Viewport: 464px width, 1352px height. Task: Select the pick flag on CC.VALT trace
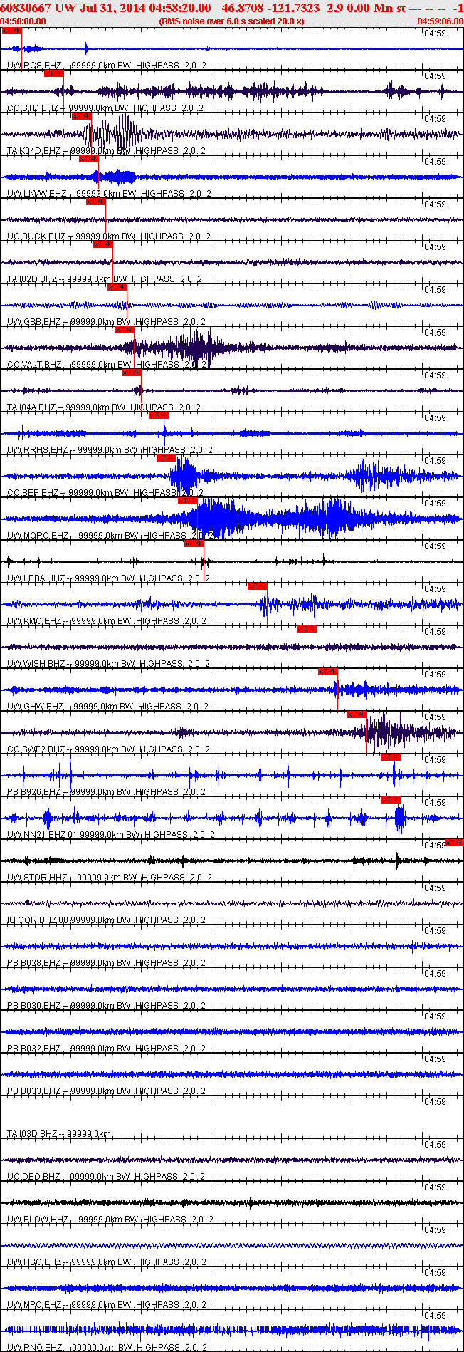[124, 330]
